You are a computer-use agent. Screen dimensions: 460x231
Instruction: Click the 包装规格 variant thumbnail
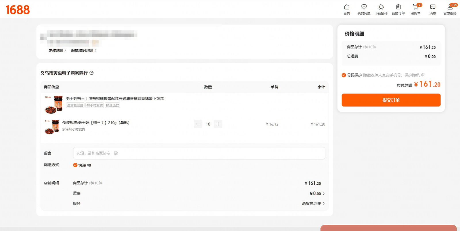click(52, 127)
